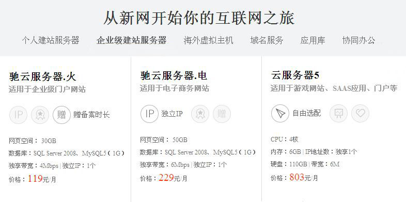Click the medal badge icon under 驰云服务器.电
The height and width of the screenshot is (202, 406).
click(200, 114)
